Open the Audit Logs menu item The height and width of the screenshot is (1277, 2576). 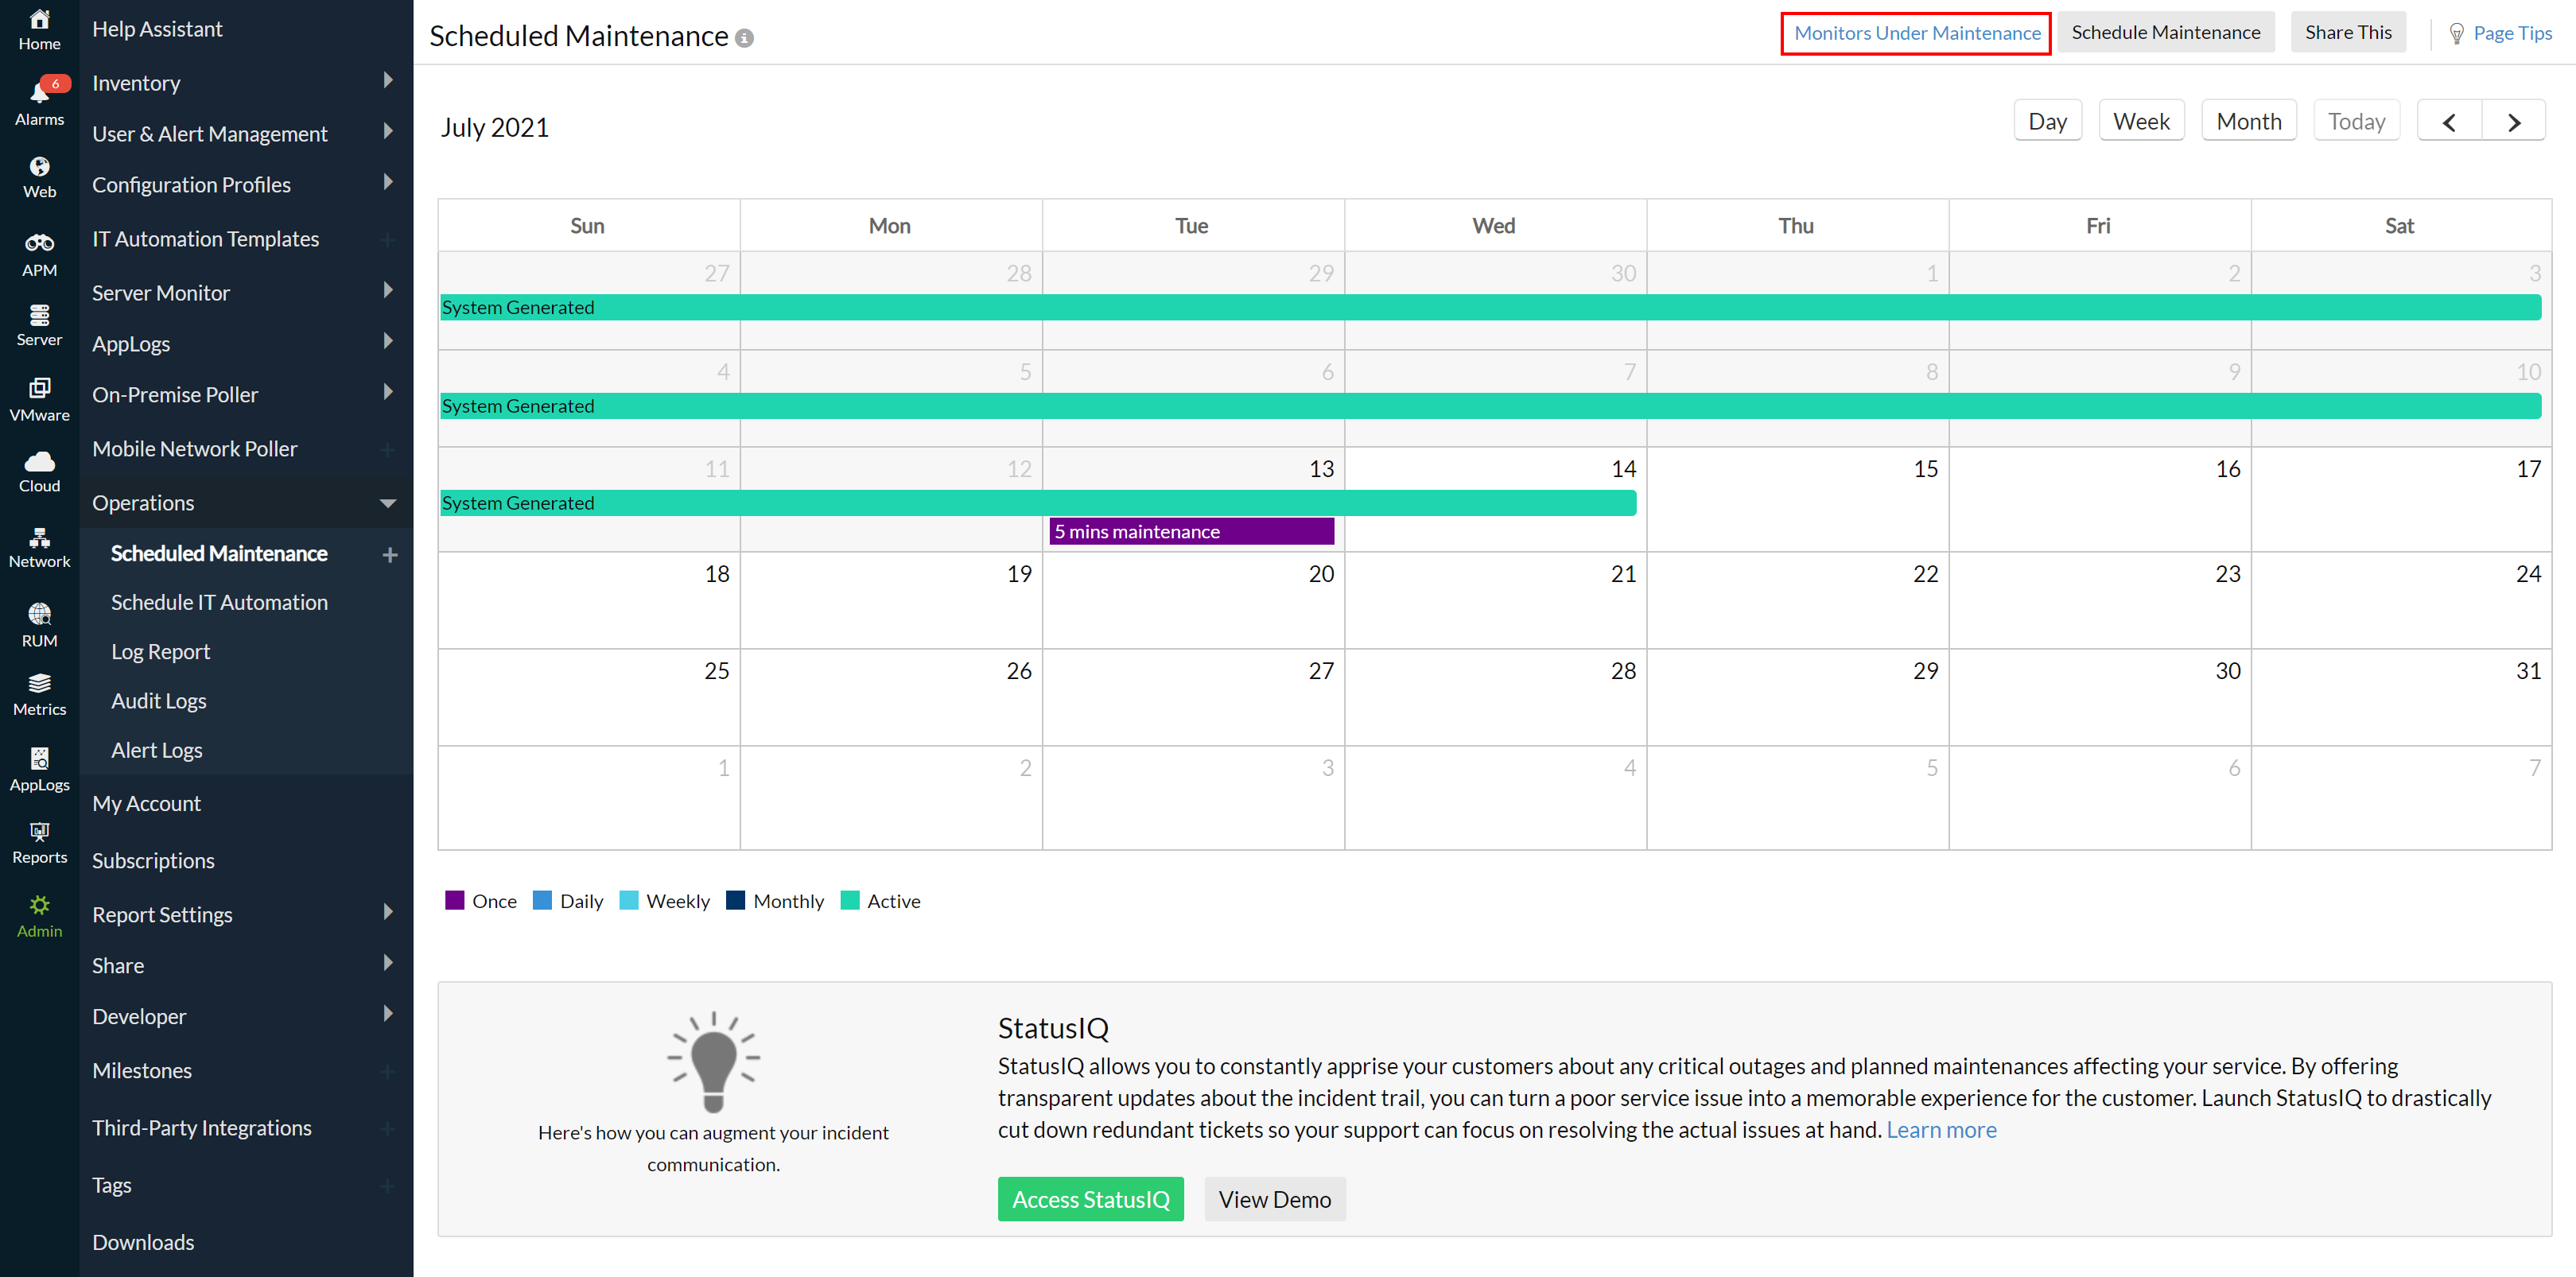point(159,701)
